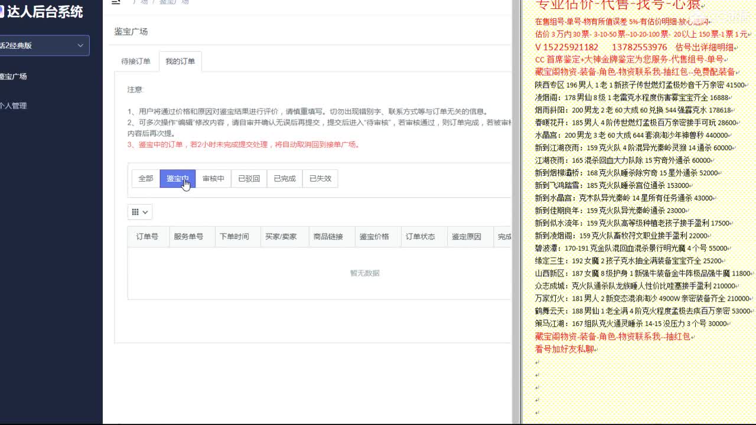Click the 看号加好友私聊 line in the document

click(564, 349)
